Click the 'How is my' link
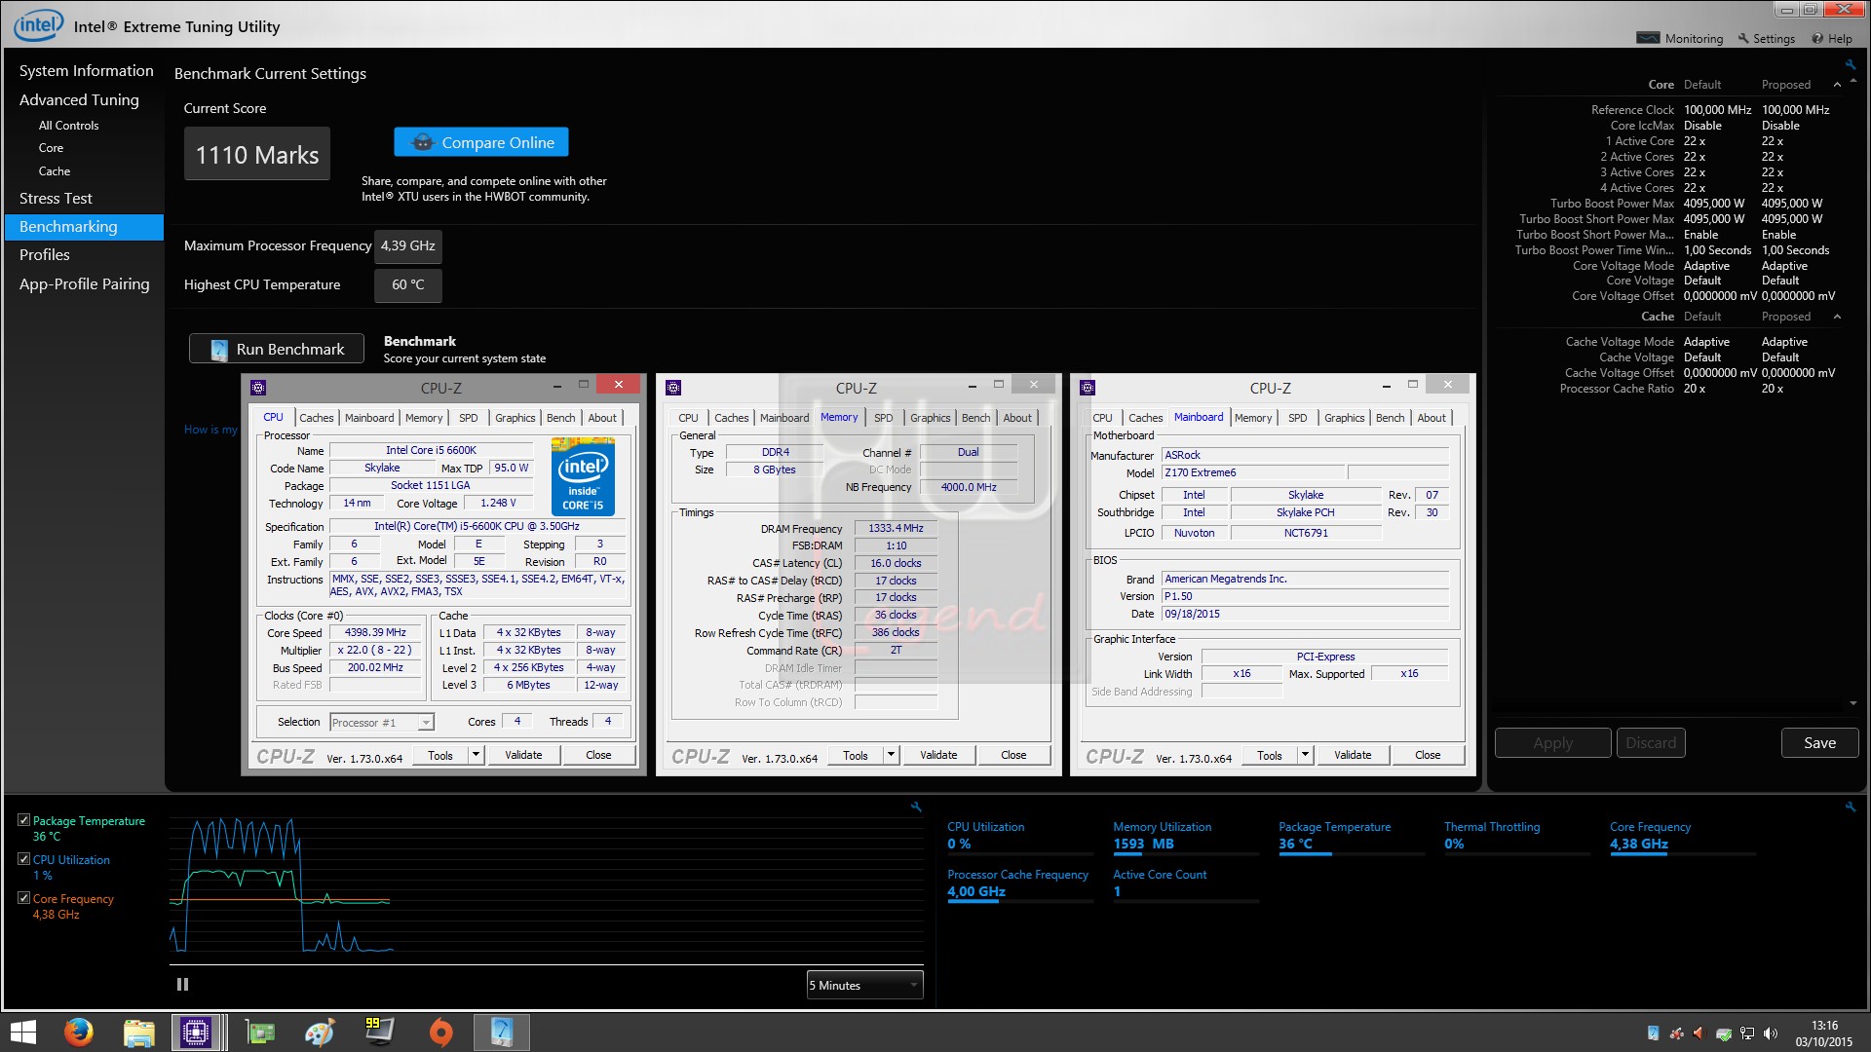The width and height of the screenshot is (1871, 1052). pos(210,430)
